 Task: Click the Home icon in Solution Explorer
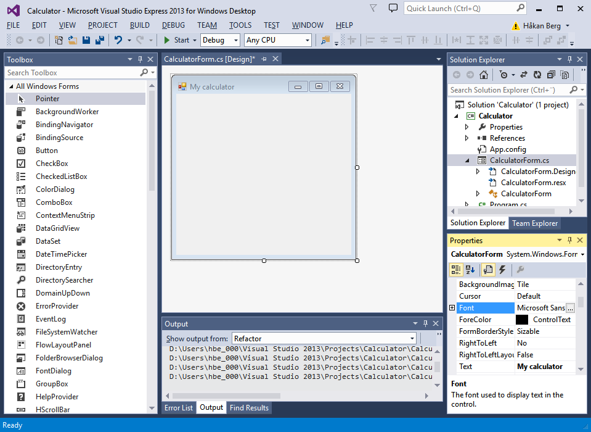tap(484, 75)
